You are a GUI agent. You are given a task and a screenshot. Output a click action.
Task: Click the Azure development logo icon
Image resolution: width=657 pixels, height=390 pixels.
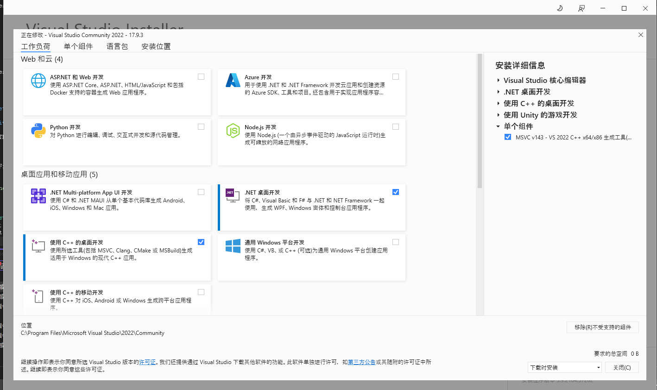click(233, 81)
